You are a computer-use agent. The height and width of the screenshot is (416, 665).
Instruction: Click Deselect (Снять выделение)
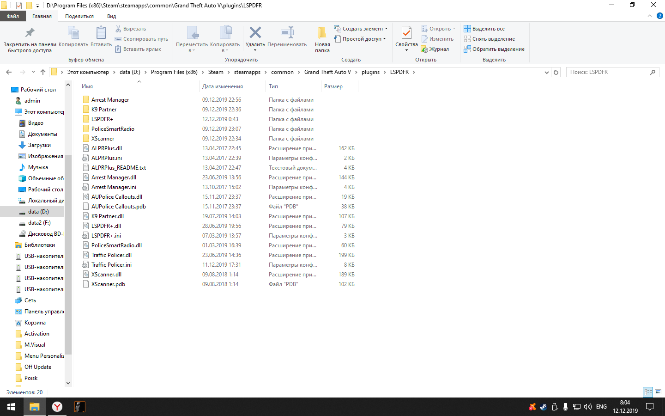(x=490, y=39)
